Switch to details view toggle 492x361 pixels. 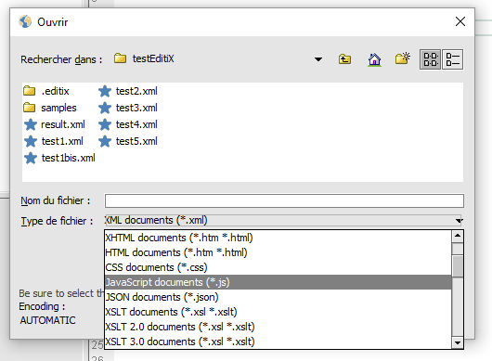(x=452, y=59)
